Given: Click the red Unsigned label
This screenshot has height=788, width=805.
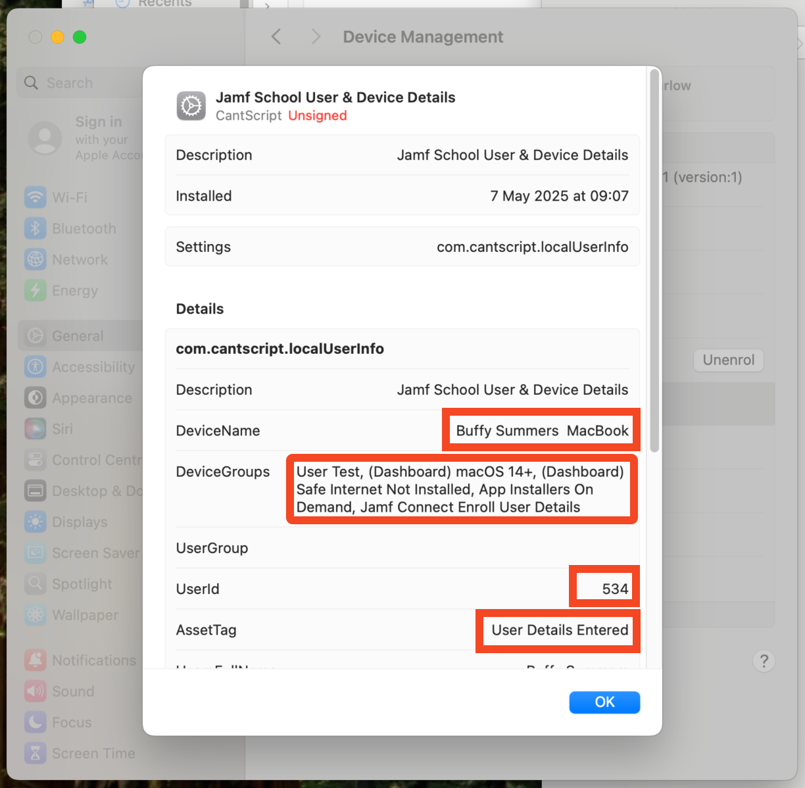Looking at the screenshot, I should pos(317,116).
